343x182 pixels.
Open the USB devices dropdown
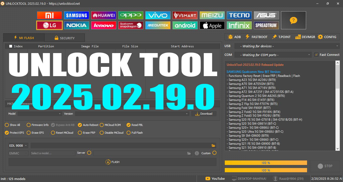pyautogui.click(x=287, y=46)
